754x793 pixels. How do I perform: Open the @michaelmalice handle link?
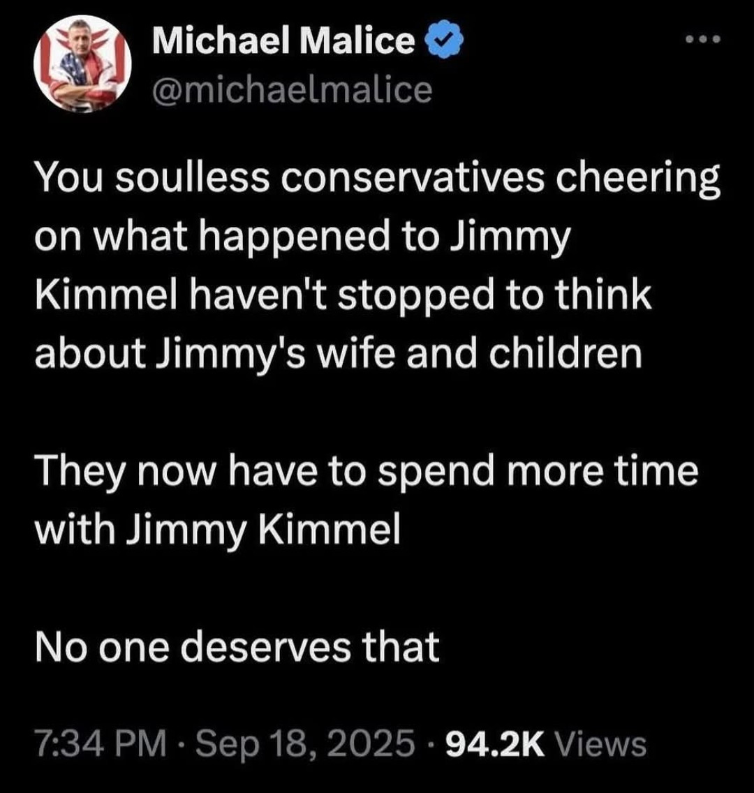[292, 89]
